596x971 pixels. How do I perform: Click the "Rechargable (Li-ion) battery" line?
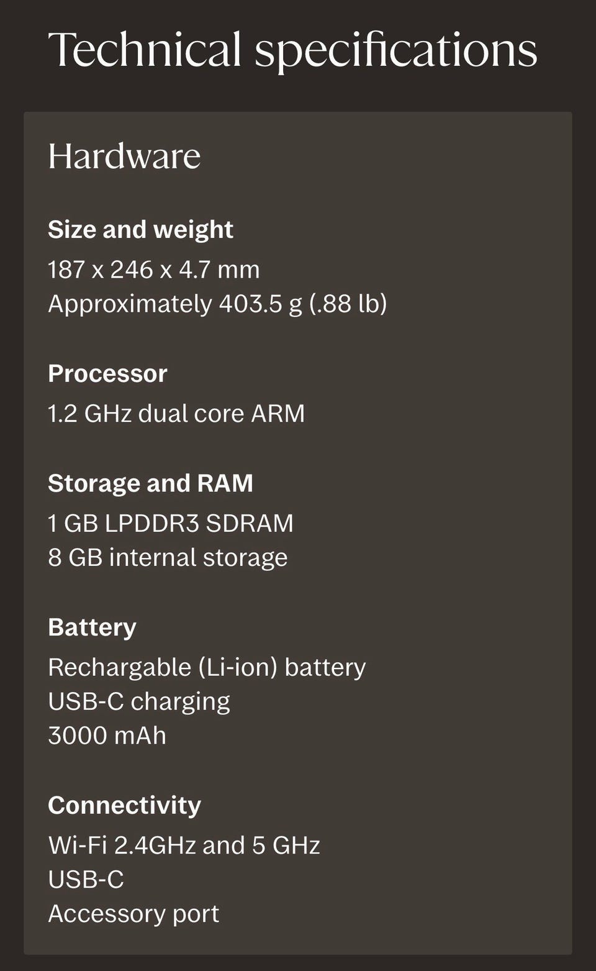(207, 667)
